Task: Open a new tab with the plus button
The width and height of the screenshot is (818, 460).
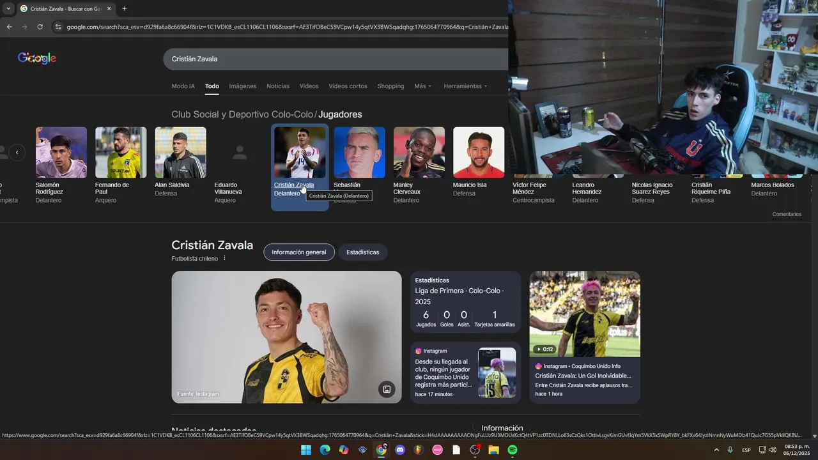Action: pos(124,9)
